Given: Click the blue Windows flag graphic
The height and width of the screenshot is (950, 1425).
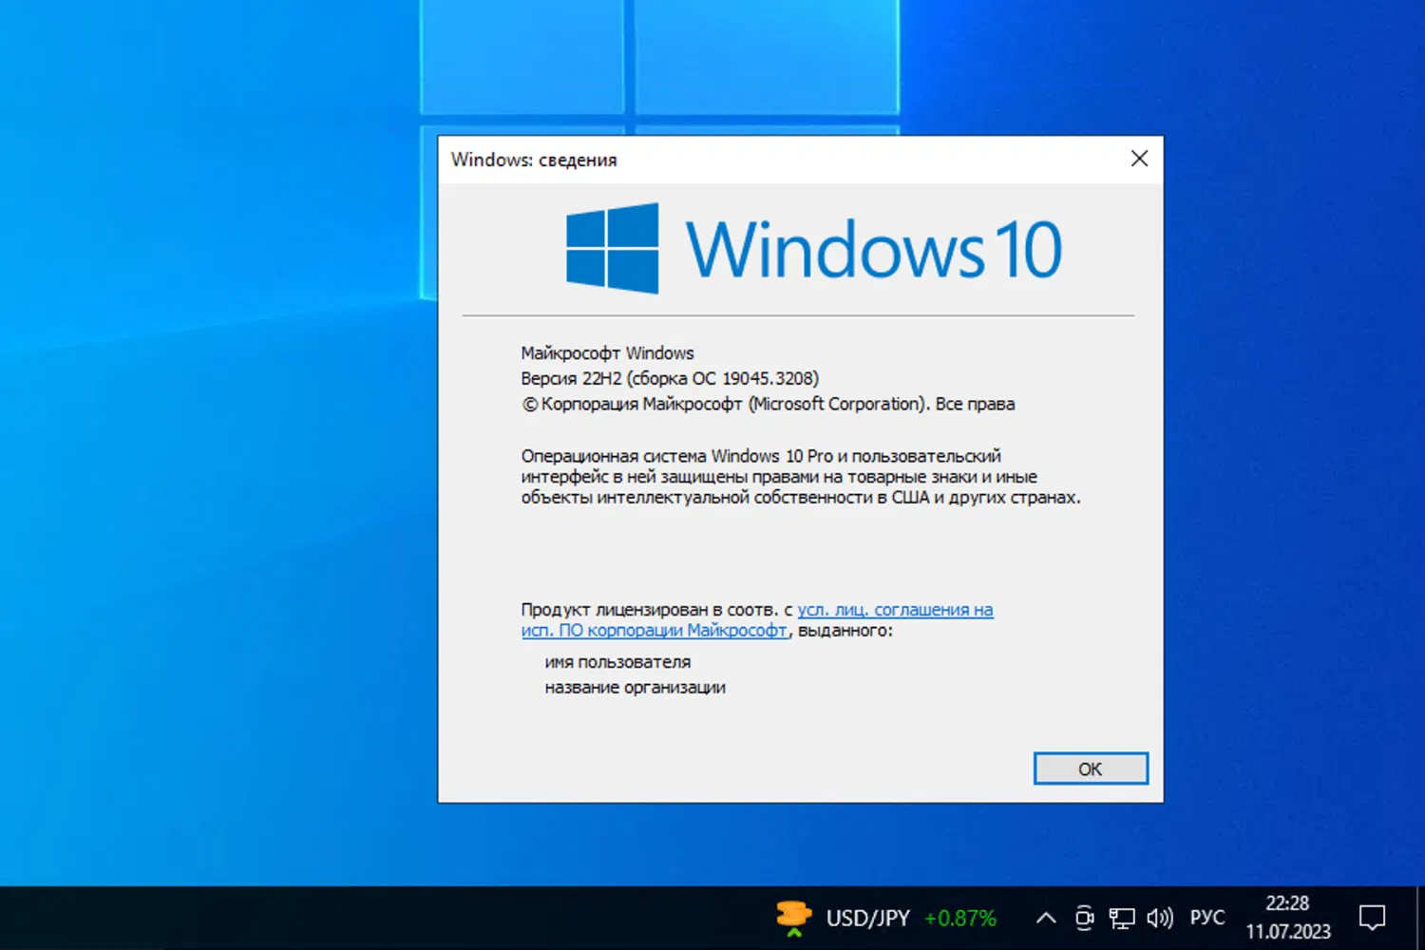Looking at the screenshot, I should (x=611, y=247).
